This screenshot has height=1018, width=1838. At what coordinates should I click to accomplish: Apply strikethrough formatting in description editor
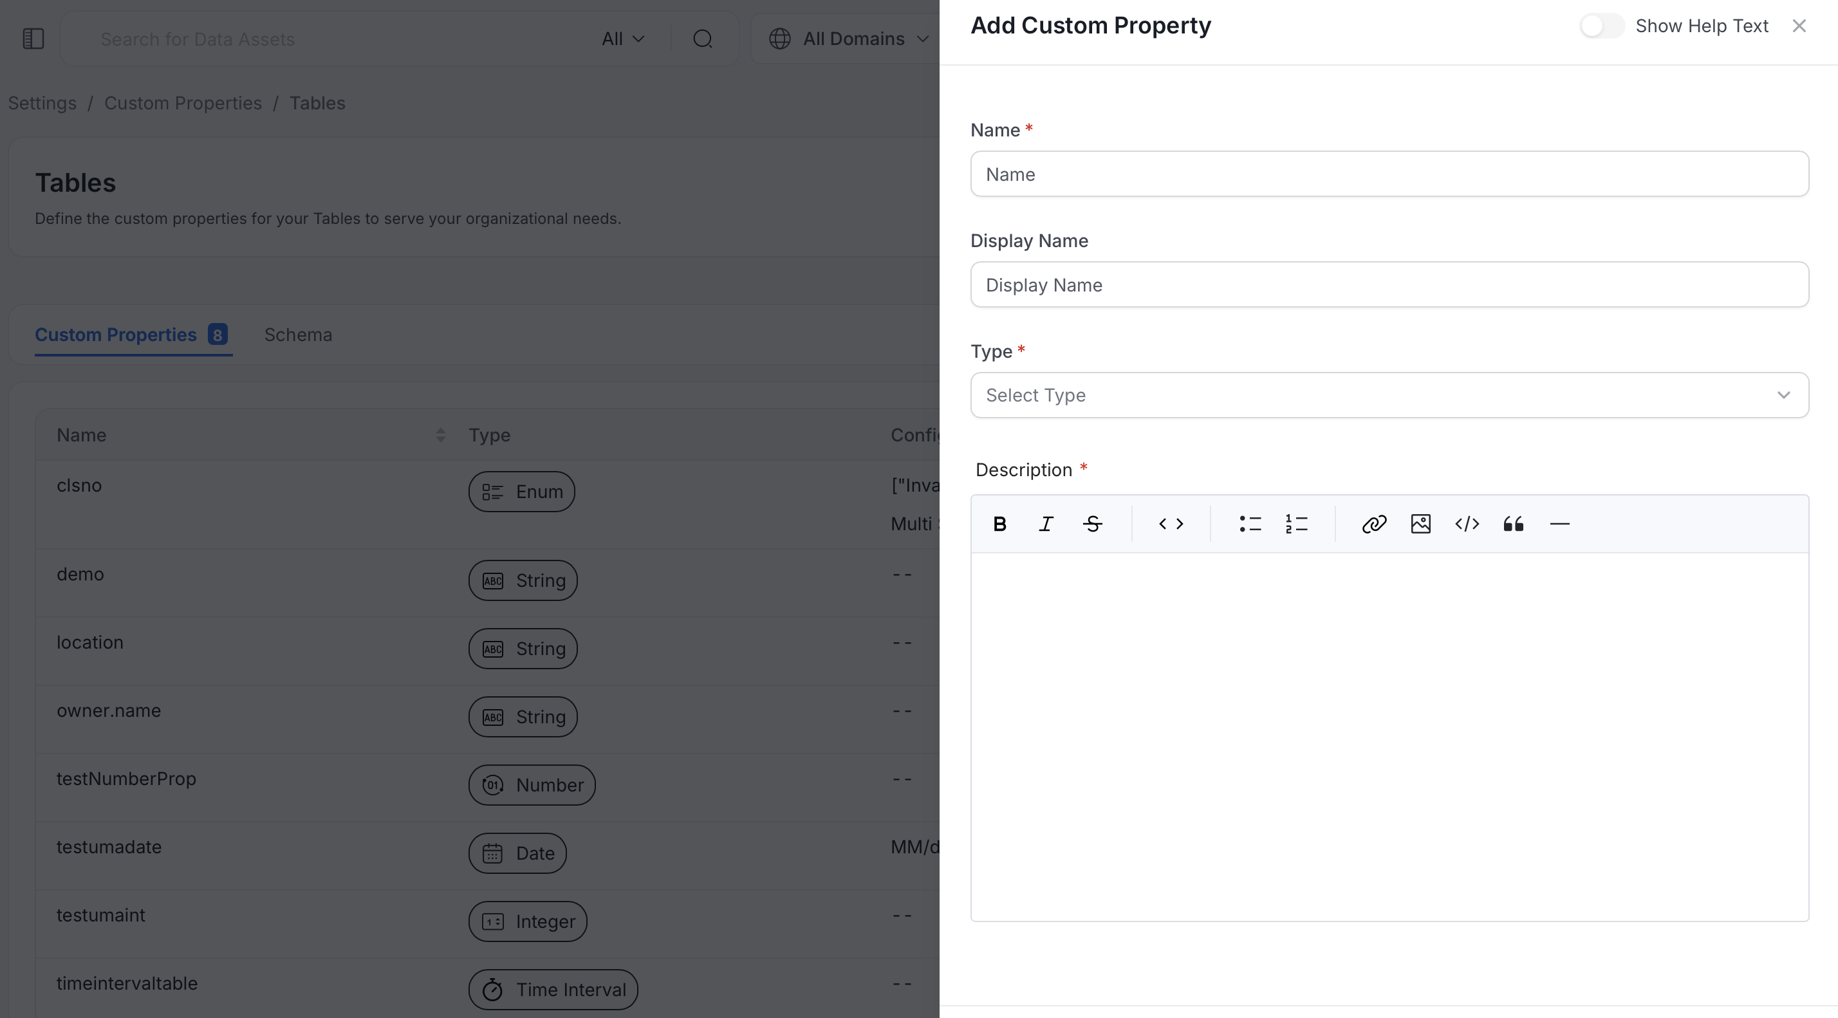coord(1092,524)
